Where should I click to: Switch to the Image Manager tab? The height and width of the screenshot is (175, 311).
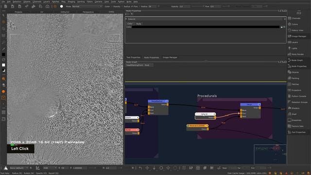pyautogui.click(x=170, y=57)
